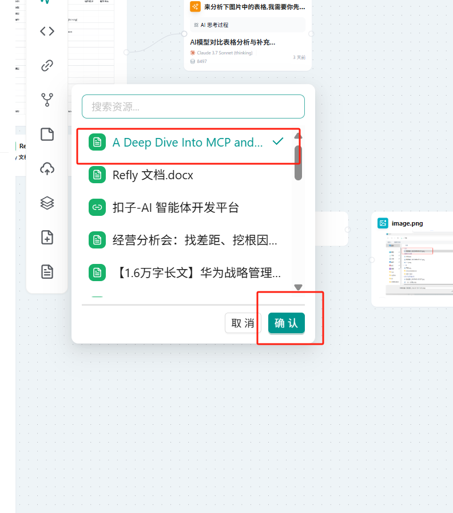Click the resource list scrollbar thumb
The image size is (453, 513).
(x=298, y=162)
